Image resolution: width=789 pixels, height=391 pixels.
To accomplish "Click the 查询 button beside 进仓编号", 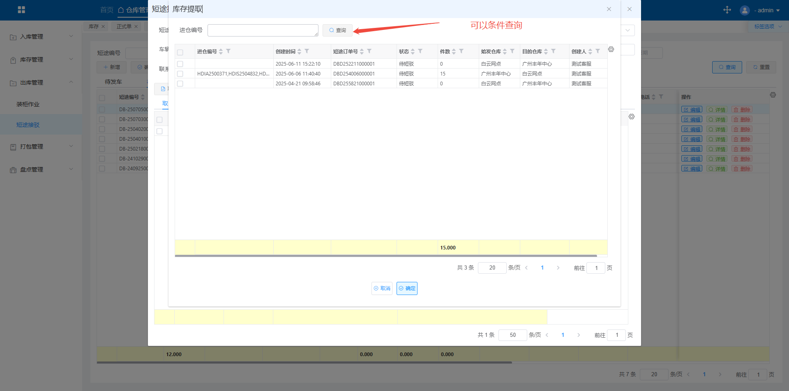I will pos(337,30).
